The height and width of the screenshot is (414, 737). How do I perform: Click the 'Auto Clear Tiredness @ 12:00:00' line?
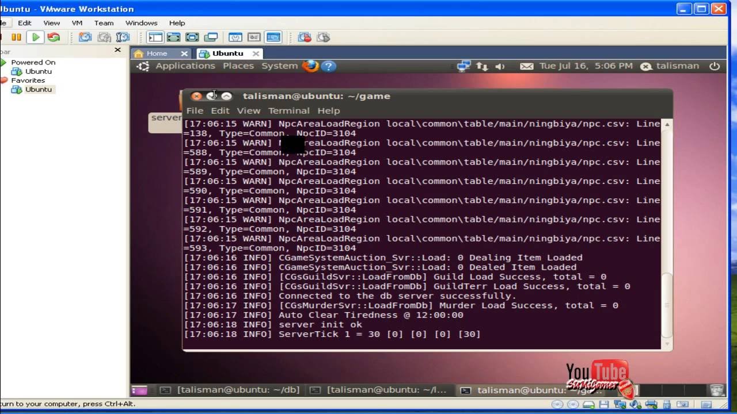(324, 315)
